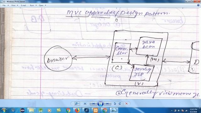201x113 pixels.
Task: Go to the next photo
Action: [107, 104]
